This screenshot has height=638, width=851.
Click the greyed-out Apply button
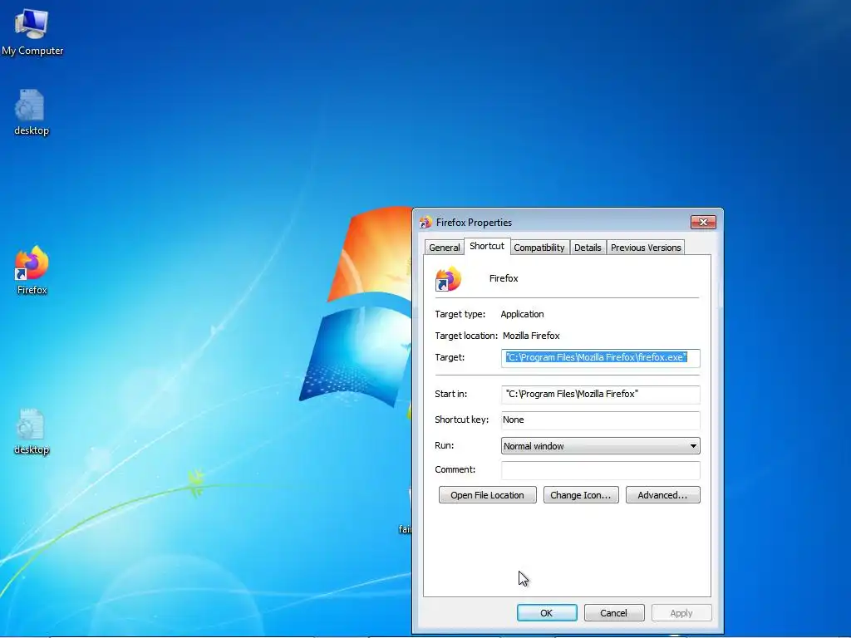point(681,613)
